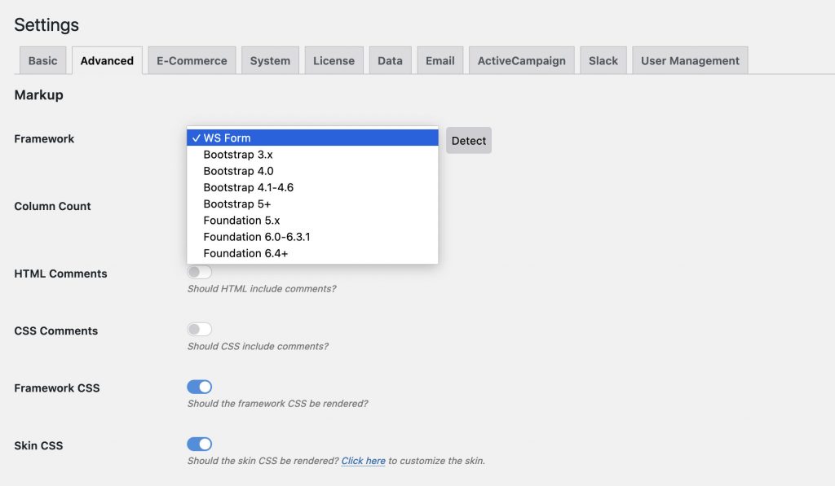This screenshot has width=835, height=486.
Task: Stay on the Advanced settings tab
Action: click(x=107, y=59)
